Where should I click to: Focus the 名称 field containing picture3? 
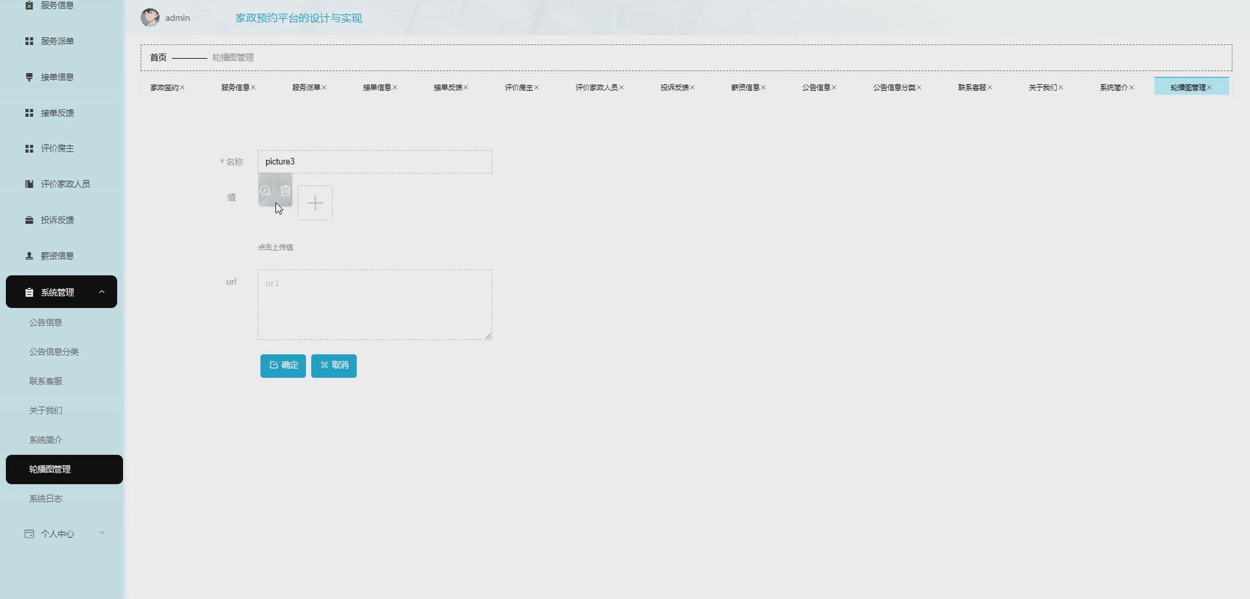[x=375, y=162]
